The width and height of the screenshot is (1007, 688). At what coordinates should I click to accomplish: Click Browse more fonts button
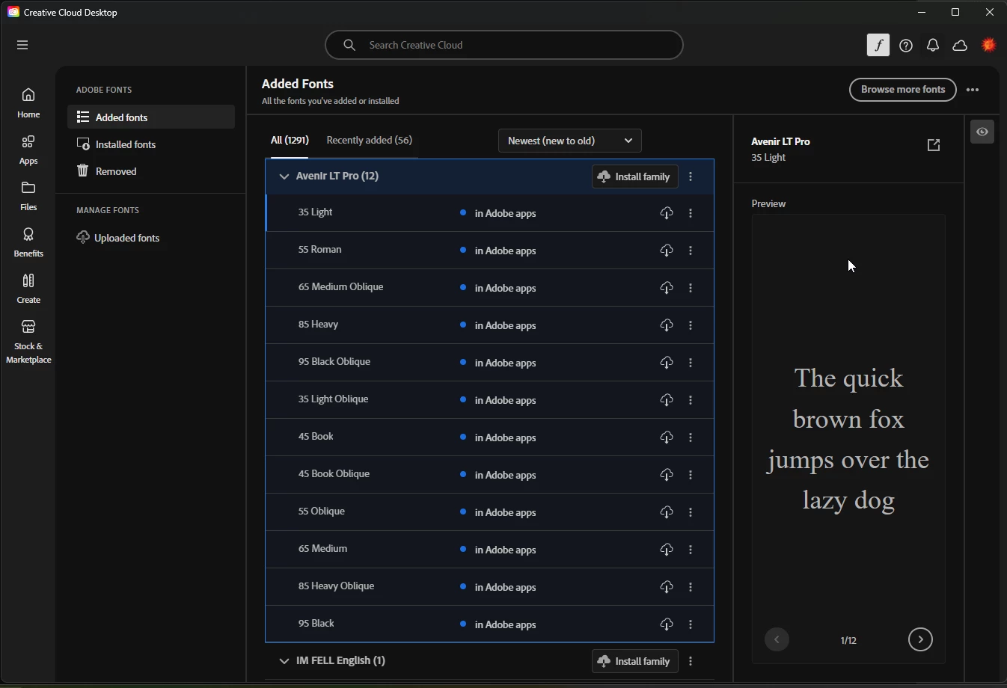pos(903,90)
